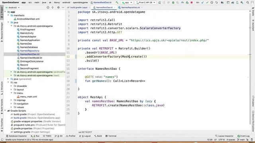Image resolution: width=255 pixels, height=143 pixels.
Task: Open the Terminal tool window
Action: 111,136
